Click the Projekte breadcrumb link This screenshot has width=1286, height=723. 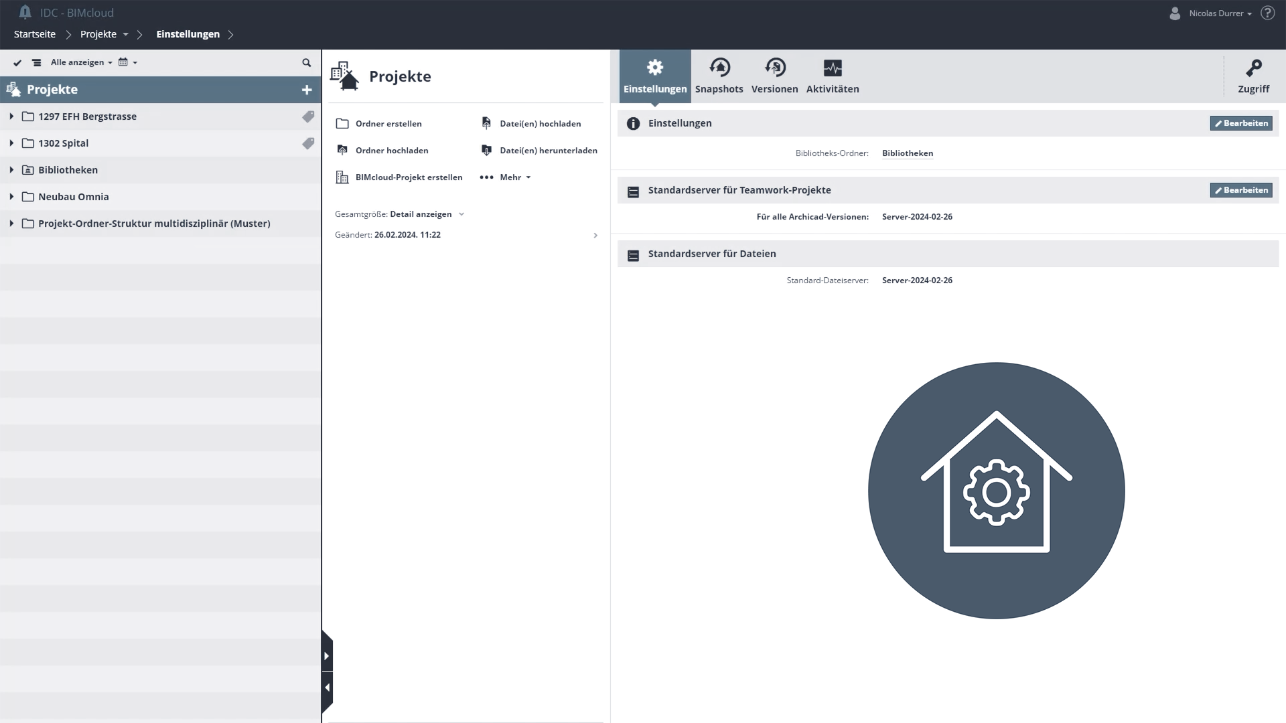[x=98, y=34]
